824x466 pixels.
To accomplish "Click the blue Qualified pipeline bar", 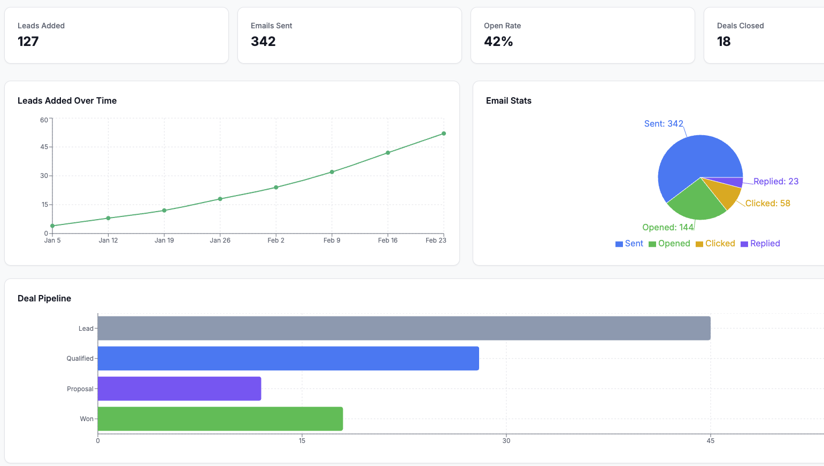I will click(x=288, y=359).
